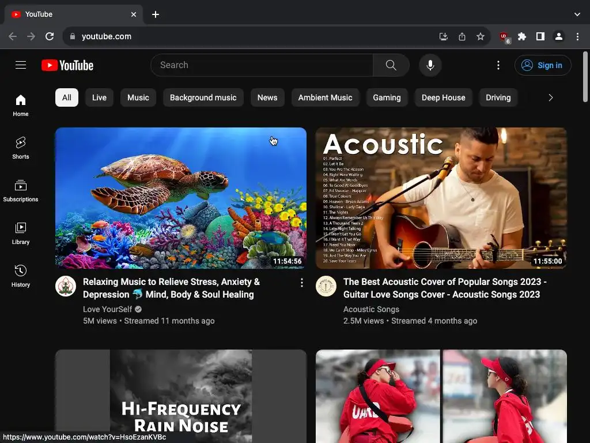Click the browser forward arrow
590x443 pixels.
coord(31,36)
